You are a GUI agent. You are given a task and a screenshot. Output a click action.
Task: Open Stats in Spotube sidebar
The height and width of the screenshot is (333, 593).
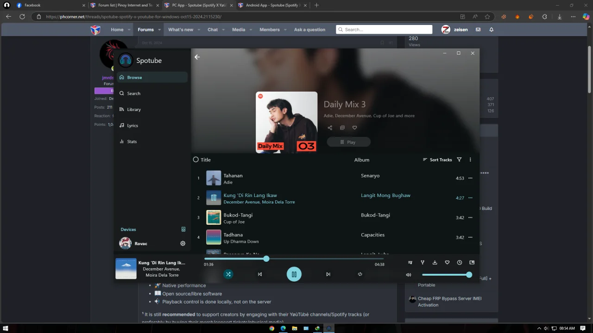pos(152,142)
